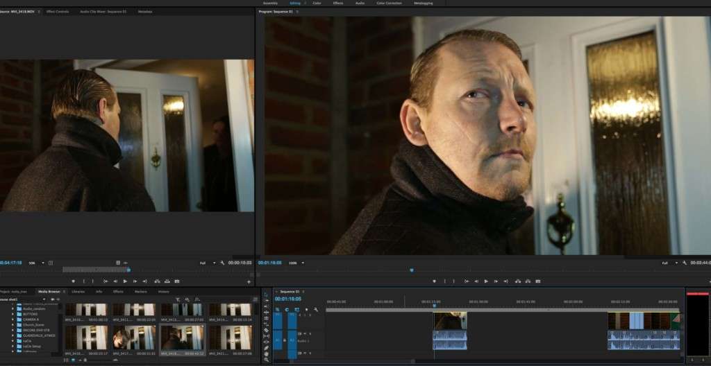Open the History panel tab
The image size is (711, 366).
[163, 292]
